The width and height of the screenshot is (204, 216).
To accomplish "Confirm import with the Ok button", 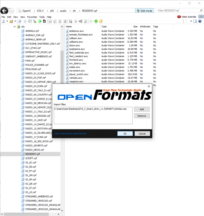I will pyautogui.click(x=125, y=134).
